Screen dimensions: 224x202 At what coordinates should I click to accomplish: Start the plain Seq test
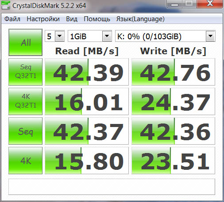(x=26, y=131)
